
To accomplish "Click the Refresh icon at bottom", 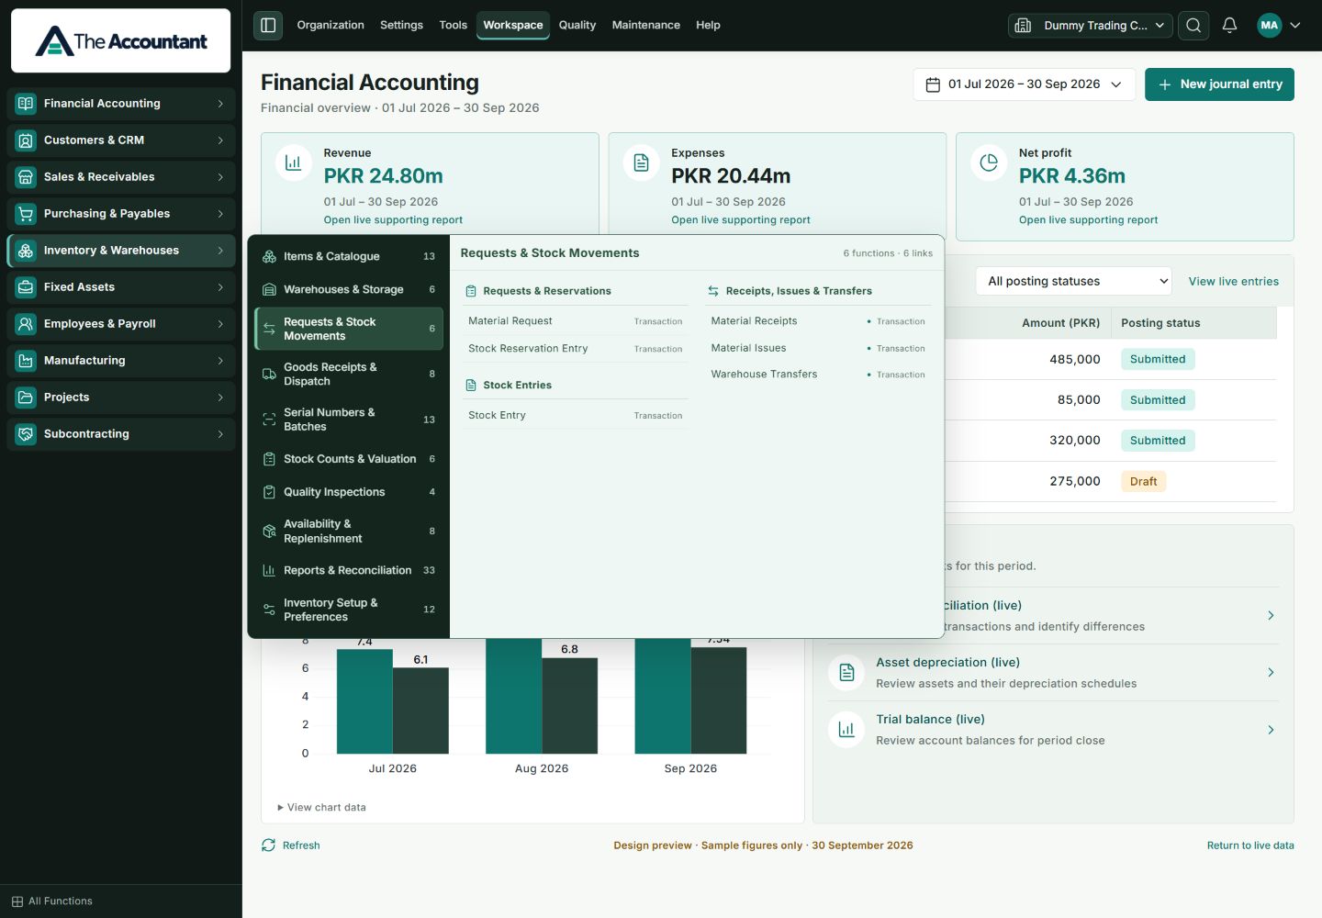I will (x=268, y=845).
